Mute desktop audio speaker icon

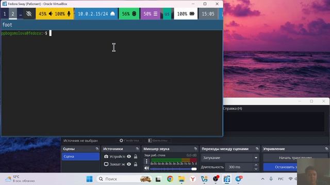[146, 168]
